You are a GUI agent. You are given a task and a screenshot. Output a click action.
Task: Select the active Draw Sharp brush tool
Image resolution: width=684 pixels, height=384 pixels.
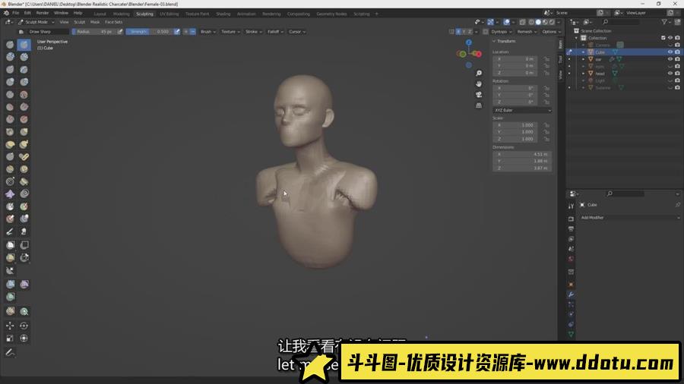click(24, 45)
